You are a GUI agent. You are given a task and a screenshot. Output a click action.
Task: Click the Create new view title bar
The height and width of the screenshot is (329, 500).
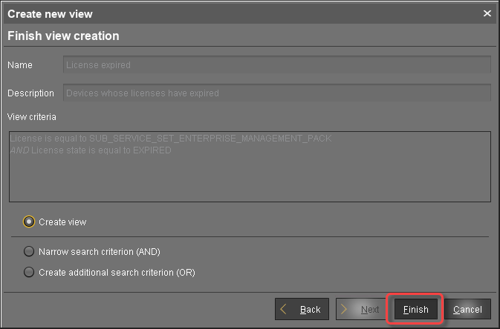[223, 13]
